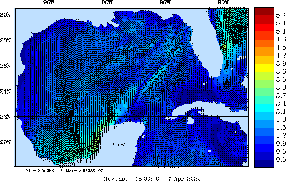286x182 pixels.
Task: Click the 4.2 colorbar value label
Action: click(x=281, y=55)
